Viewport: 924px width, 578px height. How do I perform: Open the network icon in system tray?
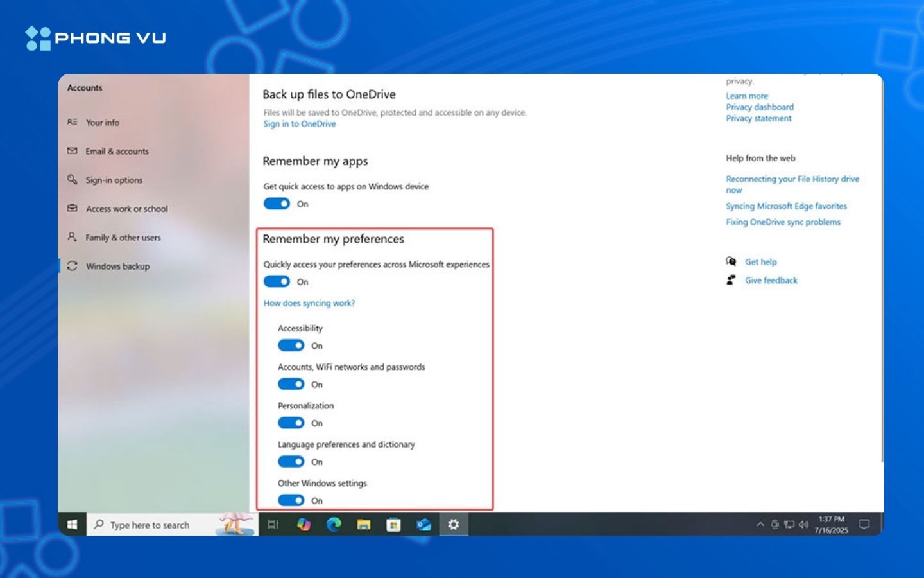pos(789,525)
